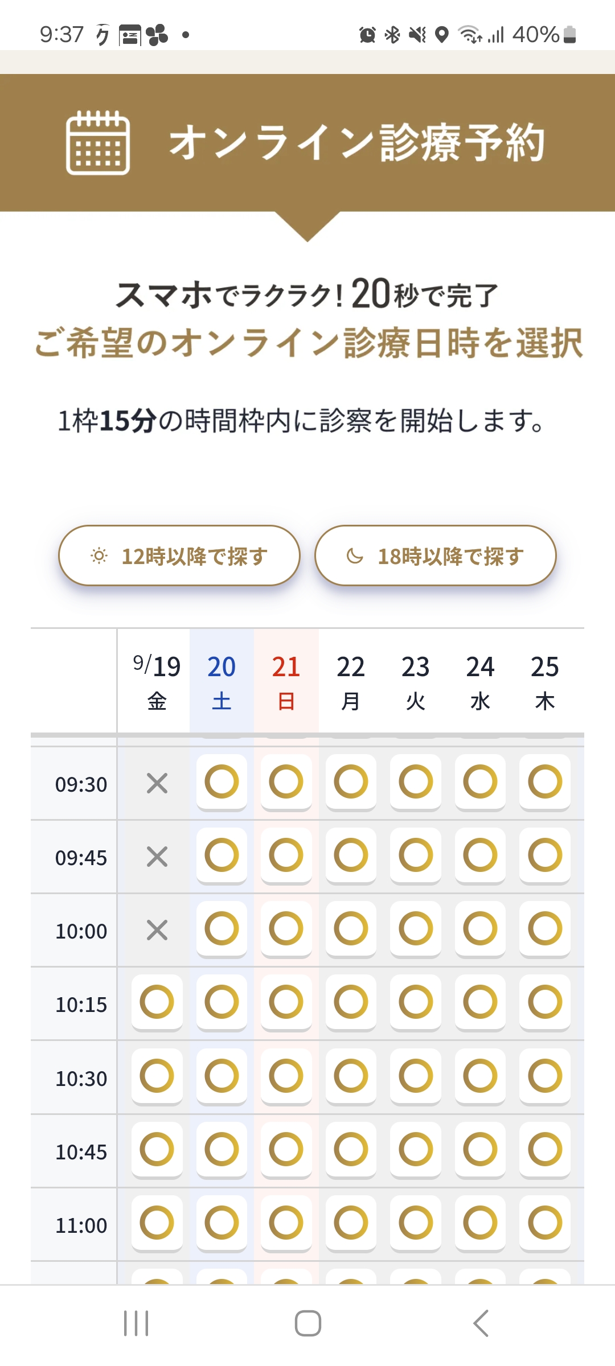Viewport: 615px width, 1366px height.
Task: Choose the 10:15 slot on Friday 9/19
Action: (157, 1002)
